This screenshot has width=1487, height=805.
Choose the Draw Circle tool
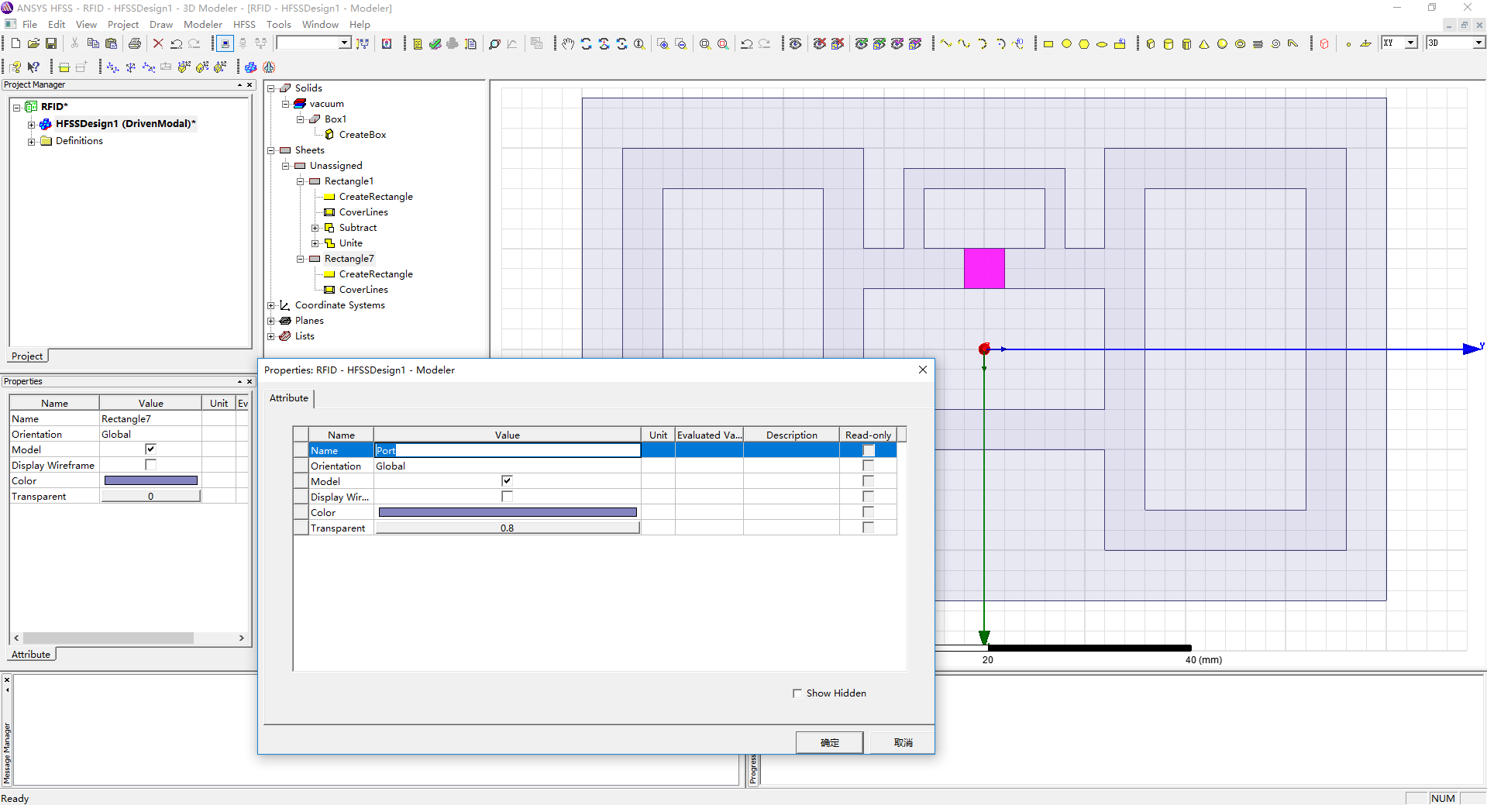pyautogui.click(x=1066, y=43)
